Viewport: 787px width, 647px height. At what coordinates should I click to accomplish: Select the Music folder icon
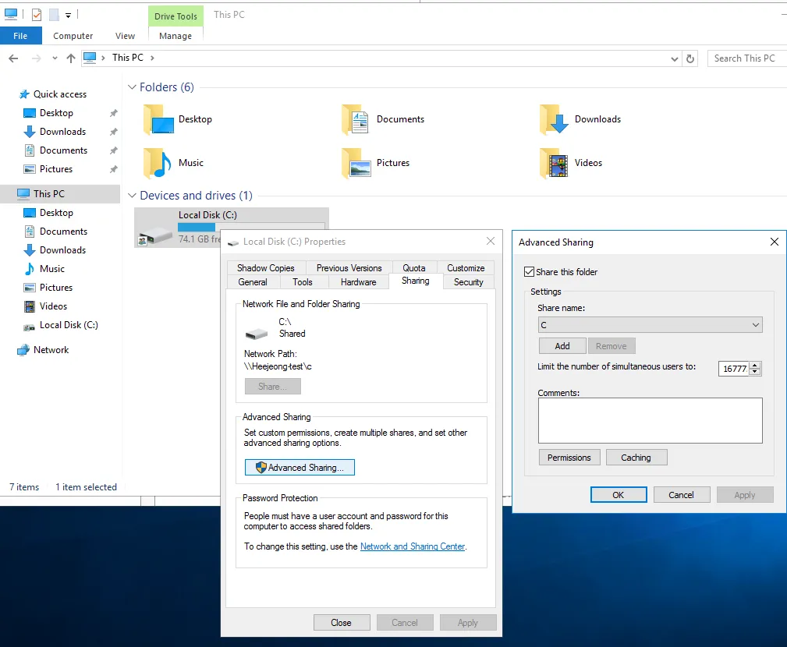157,163
